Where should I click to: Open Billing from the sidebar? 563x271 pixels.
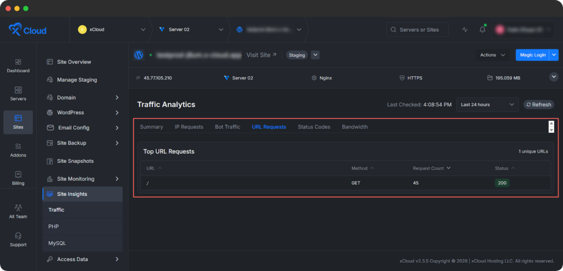pyautogui.click(x=18, y=174)
